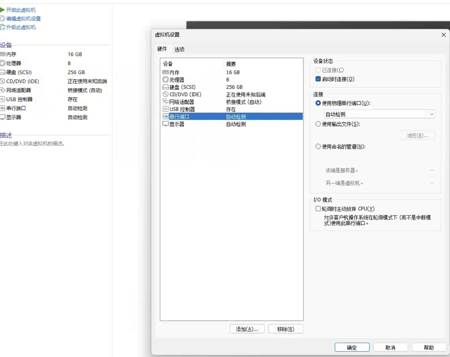Click the display (显示器) icon in dialog list
The width and height of the screenshot is (450, 357).
pyautogui.click(x=165, y=124)
